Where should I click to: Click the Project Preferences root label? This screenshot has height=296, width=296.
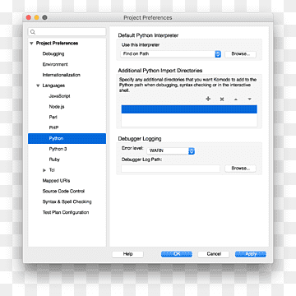[x=57, y=44]
